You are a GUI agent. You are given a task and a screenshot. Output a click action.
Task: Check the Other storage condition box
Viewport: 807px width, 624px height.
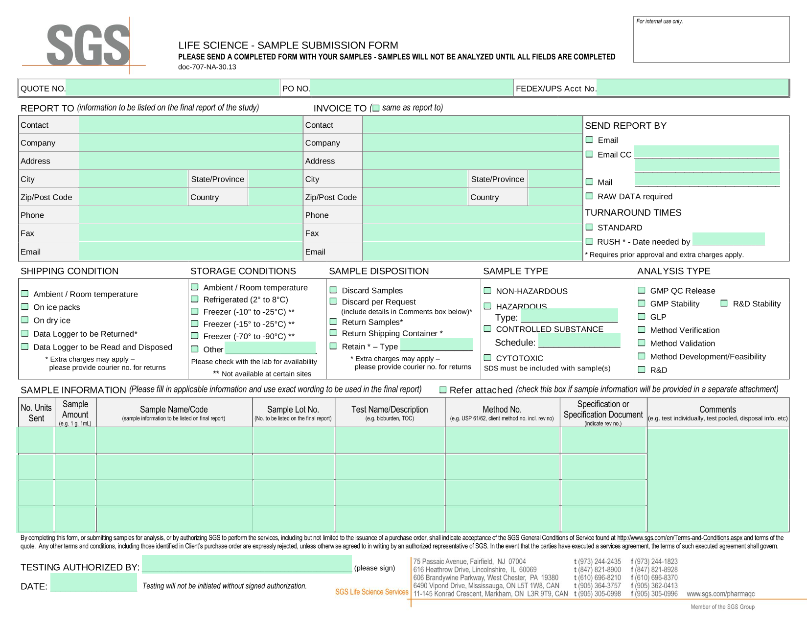pyautogui.click(x=195, y=349)
